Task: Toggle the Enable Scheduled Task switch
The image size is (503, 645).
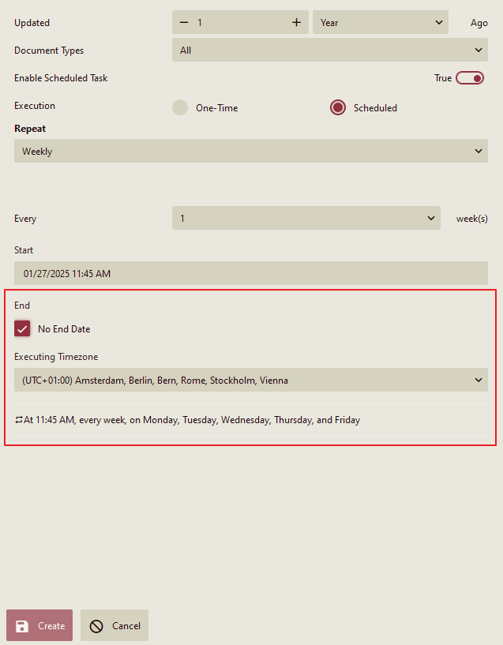Action: pos(469,78)
